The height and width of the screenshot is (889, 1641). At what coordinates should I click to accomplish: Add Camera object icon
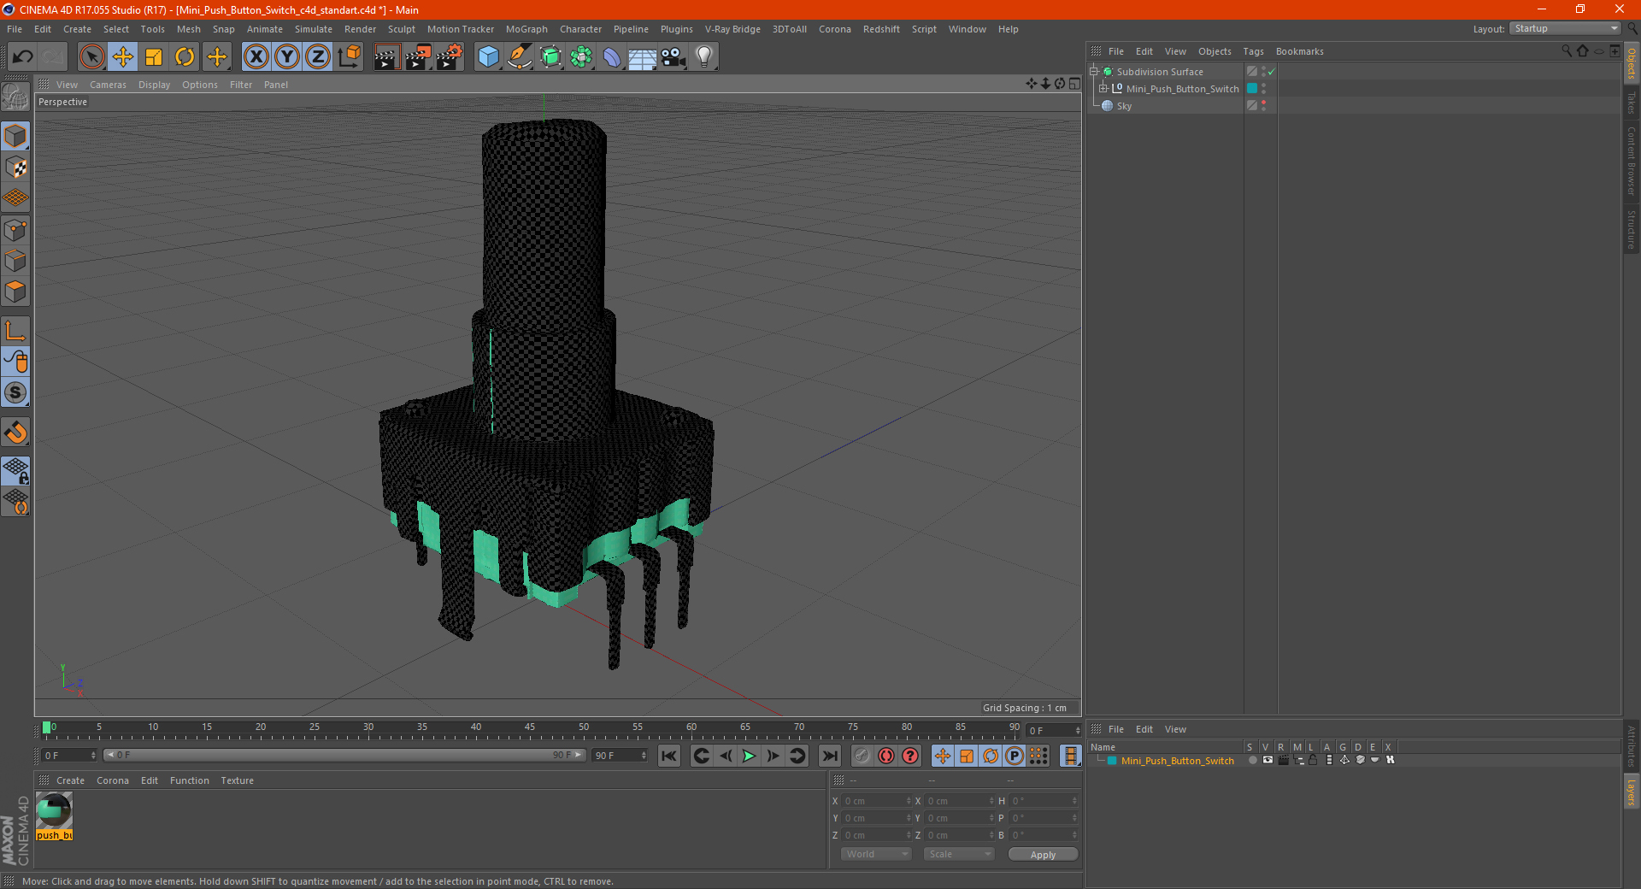[673, 57]
